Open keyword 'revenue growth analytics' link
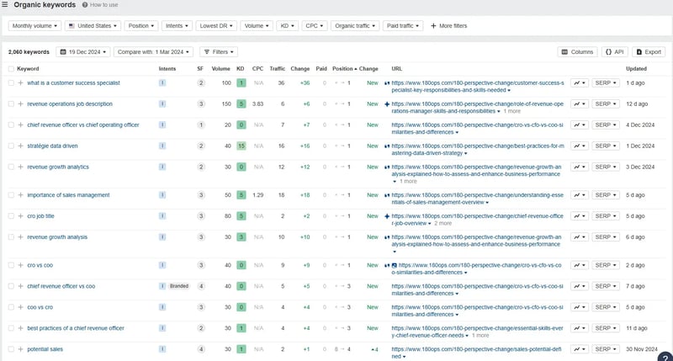 pos(58,167)
